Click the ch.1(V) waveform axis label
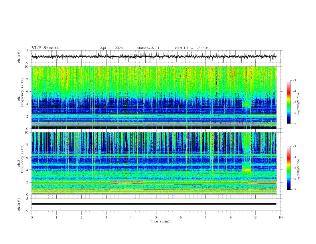The width and height of the screenshot is (316, 244). 19,57
